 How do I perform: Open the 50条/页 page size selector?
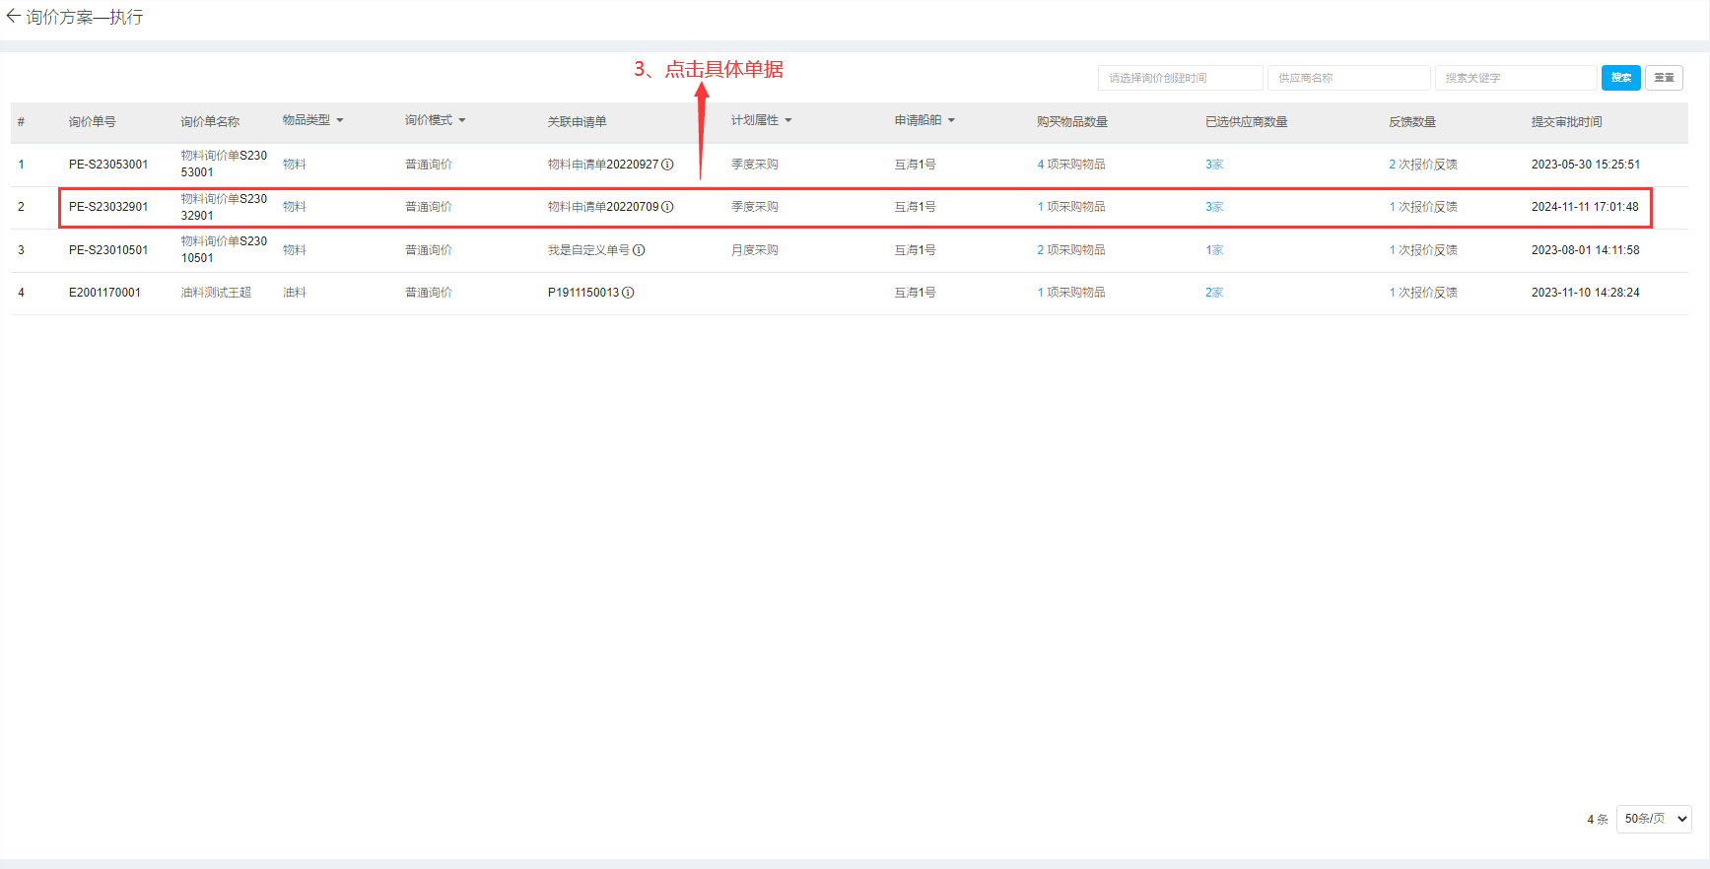[1654, 819]
